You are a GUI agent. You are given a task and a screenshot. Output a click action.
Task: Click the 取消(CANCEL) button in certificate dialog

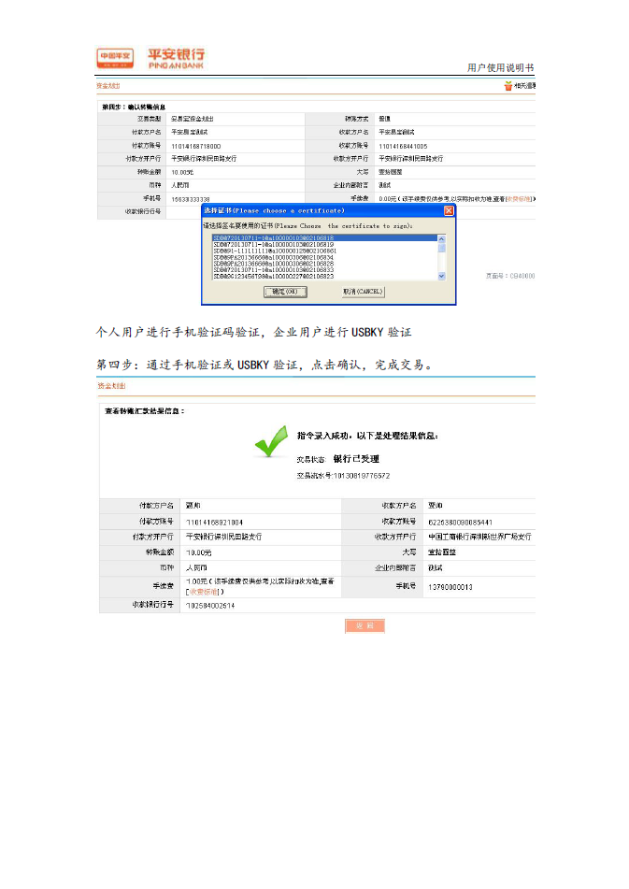pos(363,292)
